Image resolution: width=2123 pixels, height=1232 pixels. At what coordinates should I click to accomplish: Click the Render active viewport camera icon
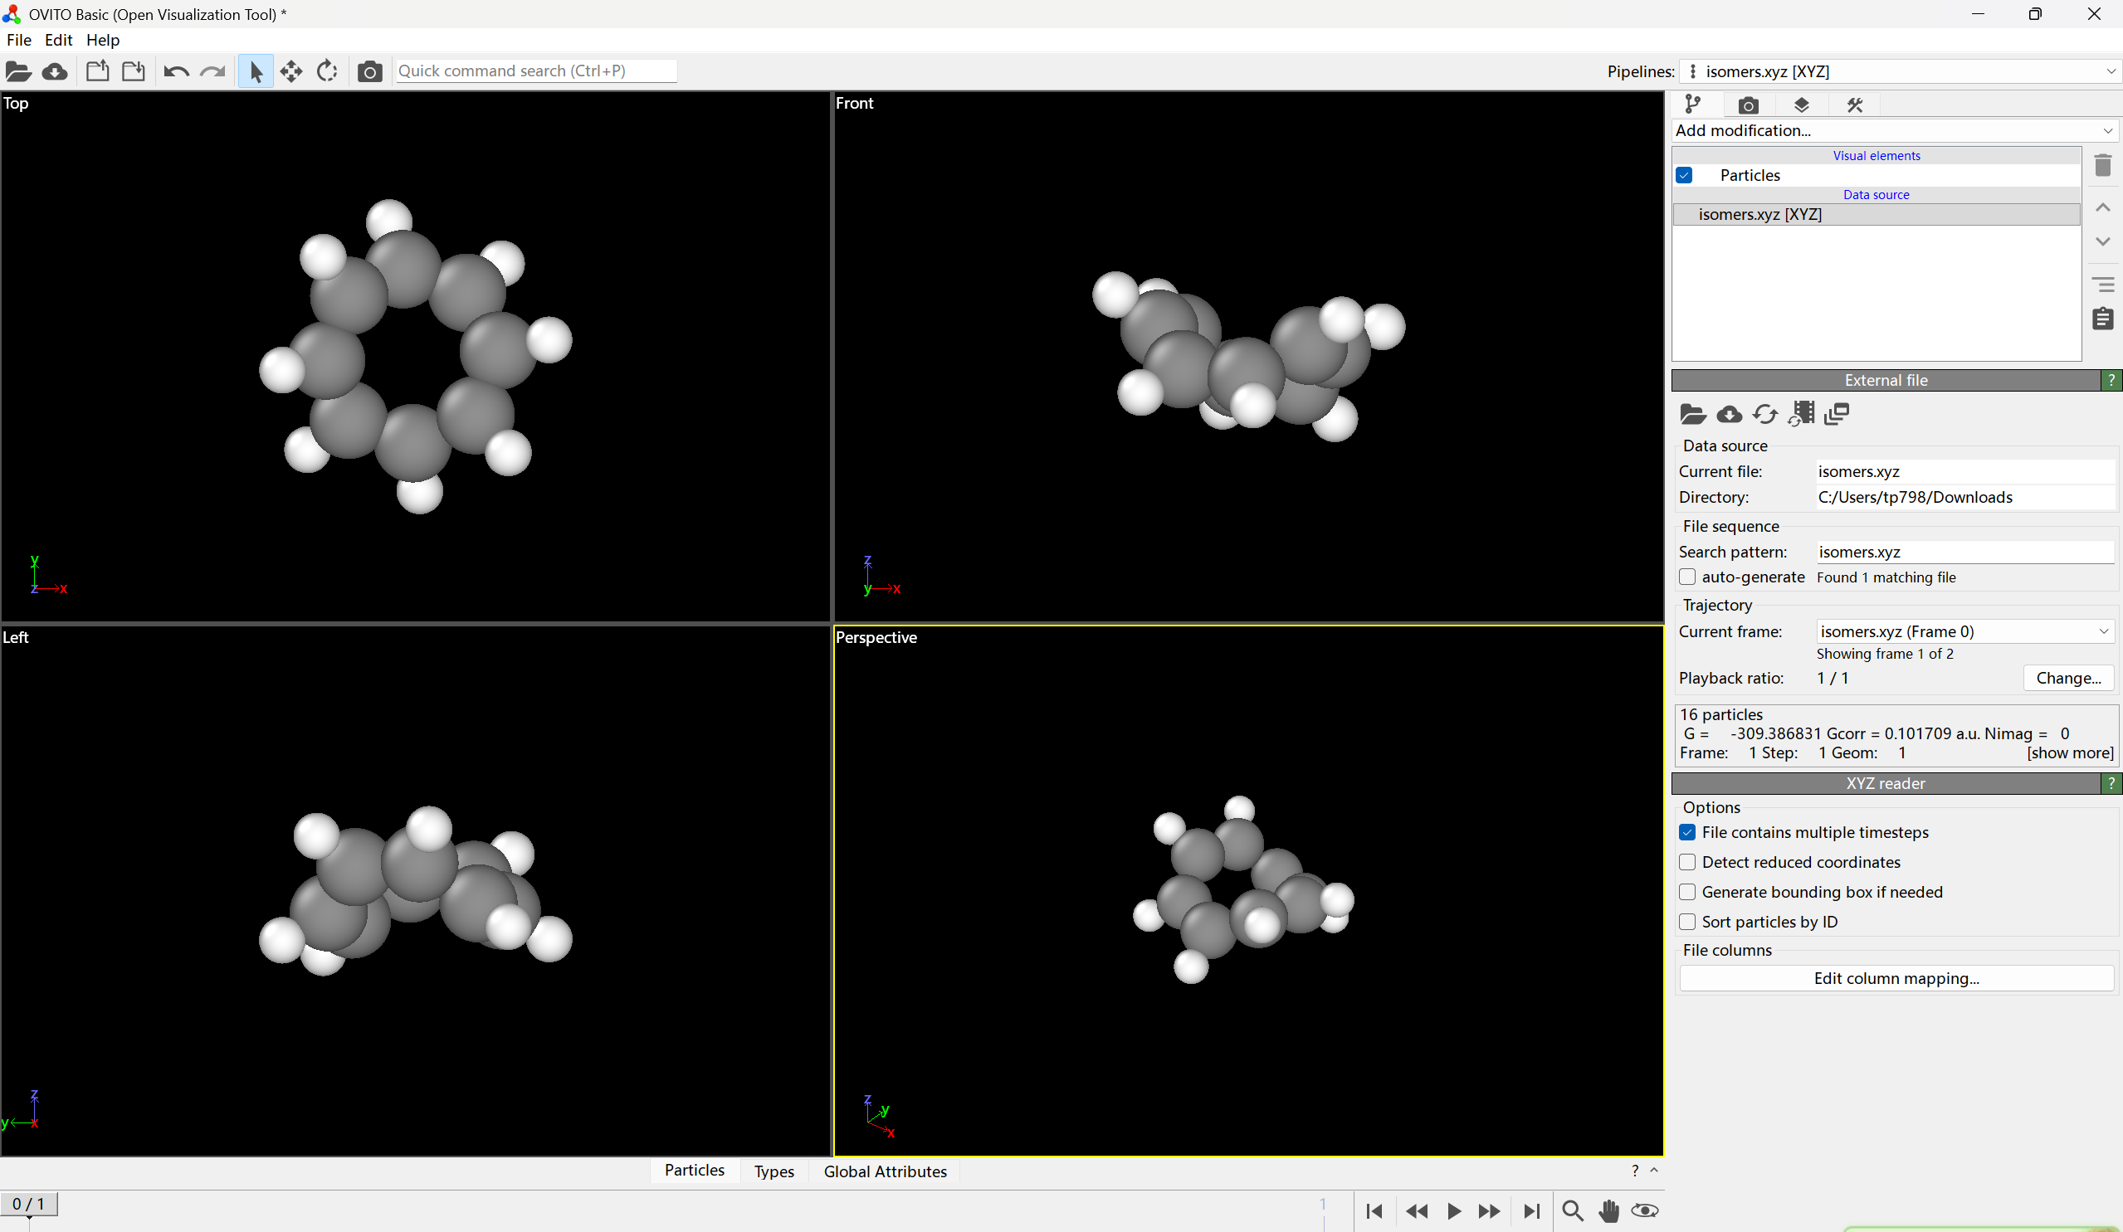(369, 71)
